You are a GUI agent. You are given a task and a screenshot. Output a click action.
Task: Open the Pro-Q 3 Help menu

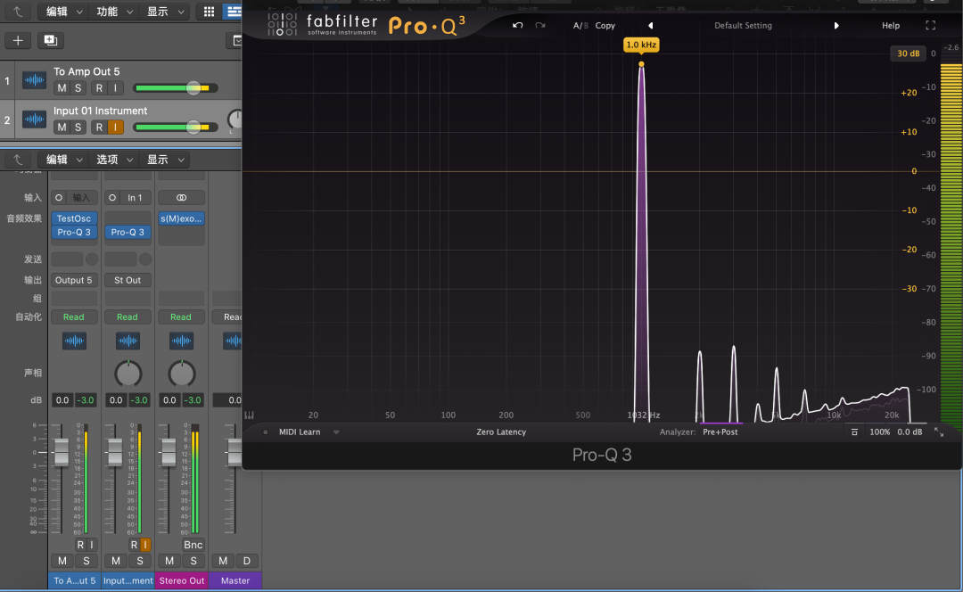[891, 26]
